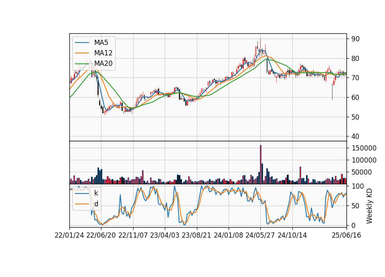
Task: Click the price axis value 70
Action: [x=355, y=78]
